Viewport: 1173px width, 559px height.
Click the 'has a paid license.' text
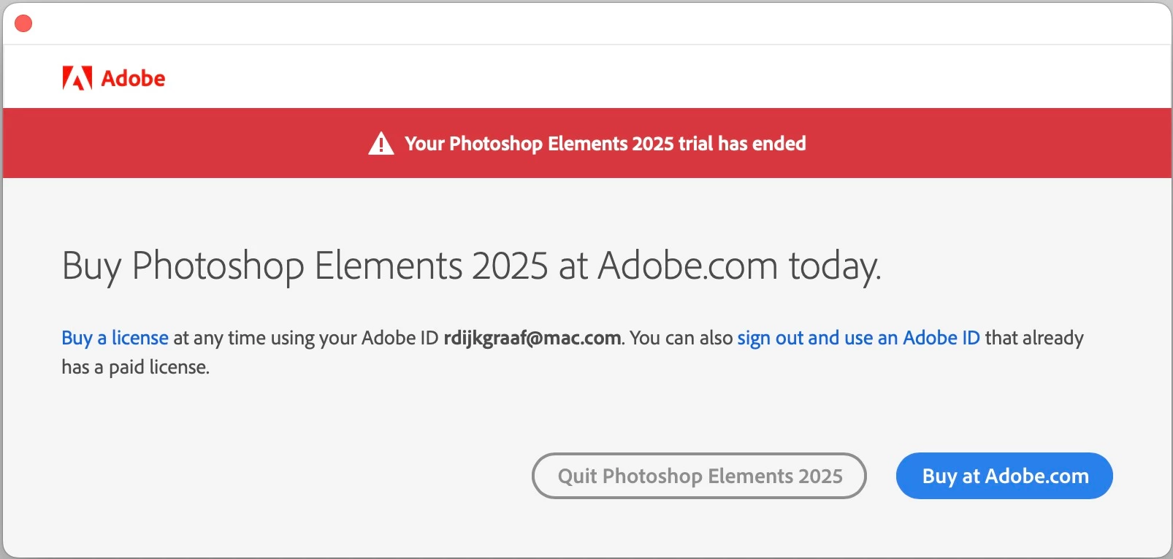(x=135, y=367)
